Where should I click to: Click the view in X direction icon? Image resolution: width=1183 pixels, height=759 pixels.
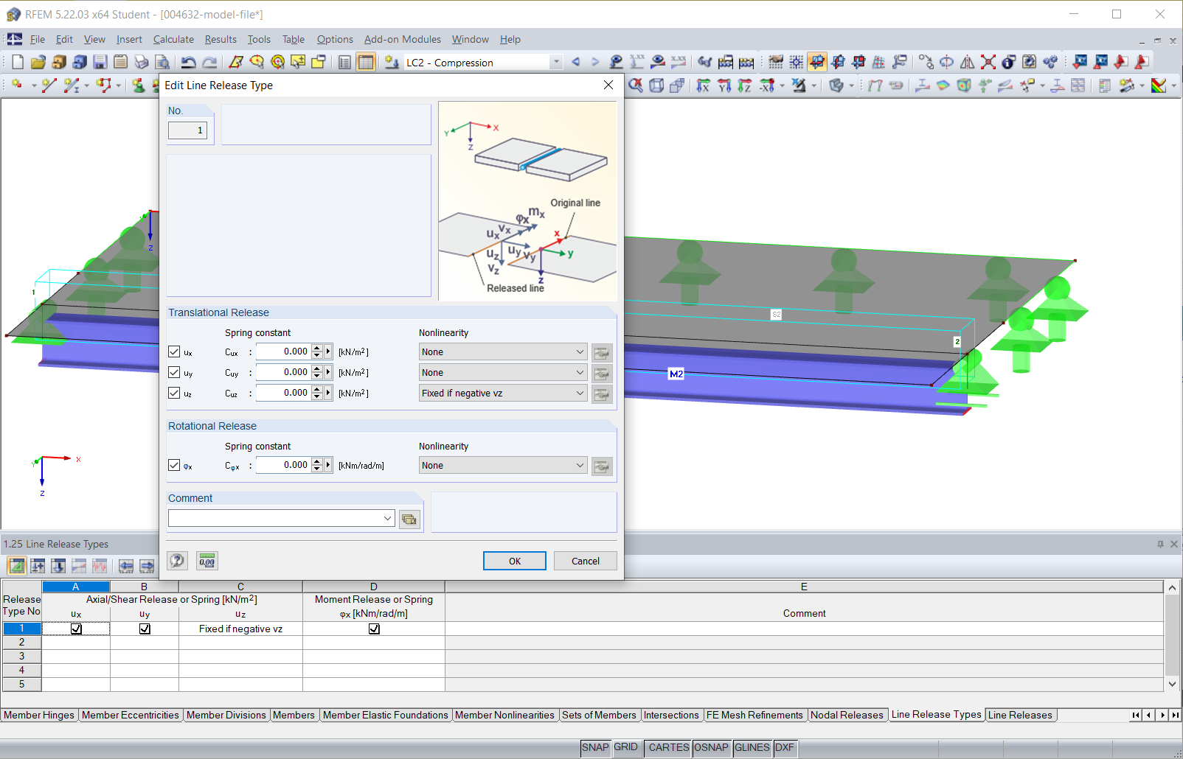coord(704,85)
